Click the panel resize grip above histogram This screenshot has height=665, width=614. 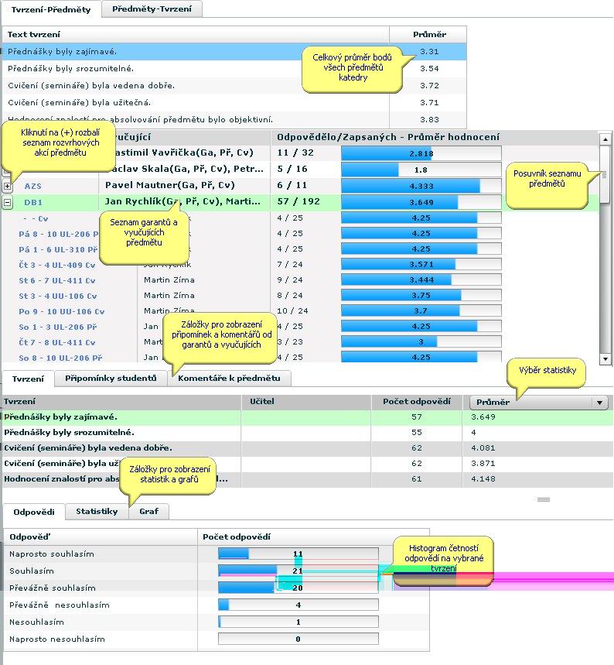[x=543, y=499]
